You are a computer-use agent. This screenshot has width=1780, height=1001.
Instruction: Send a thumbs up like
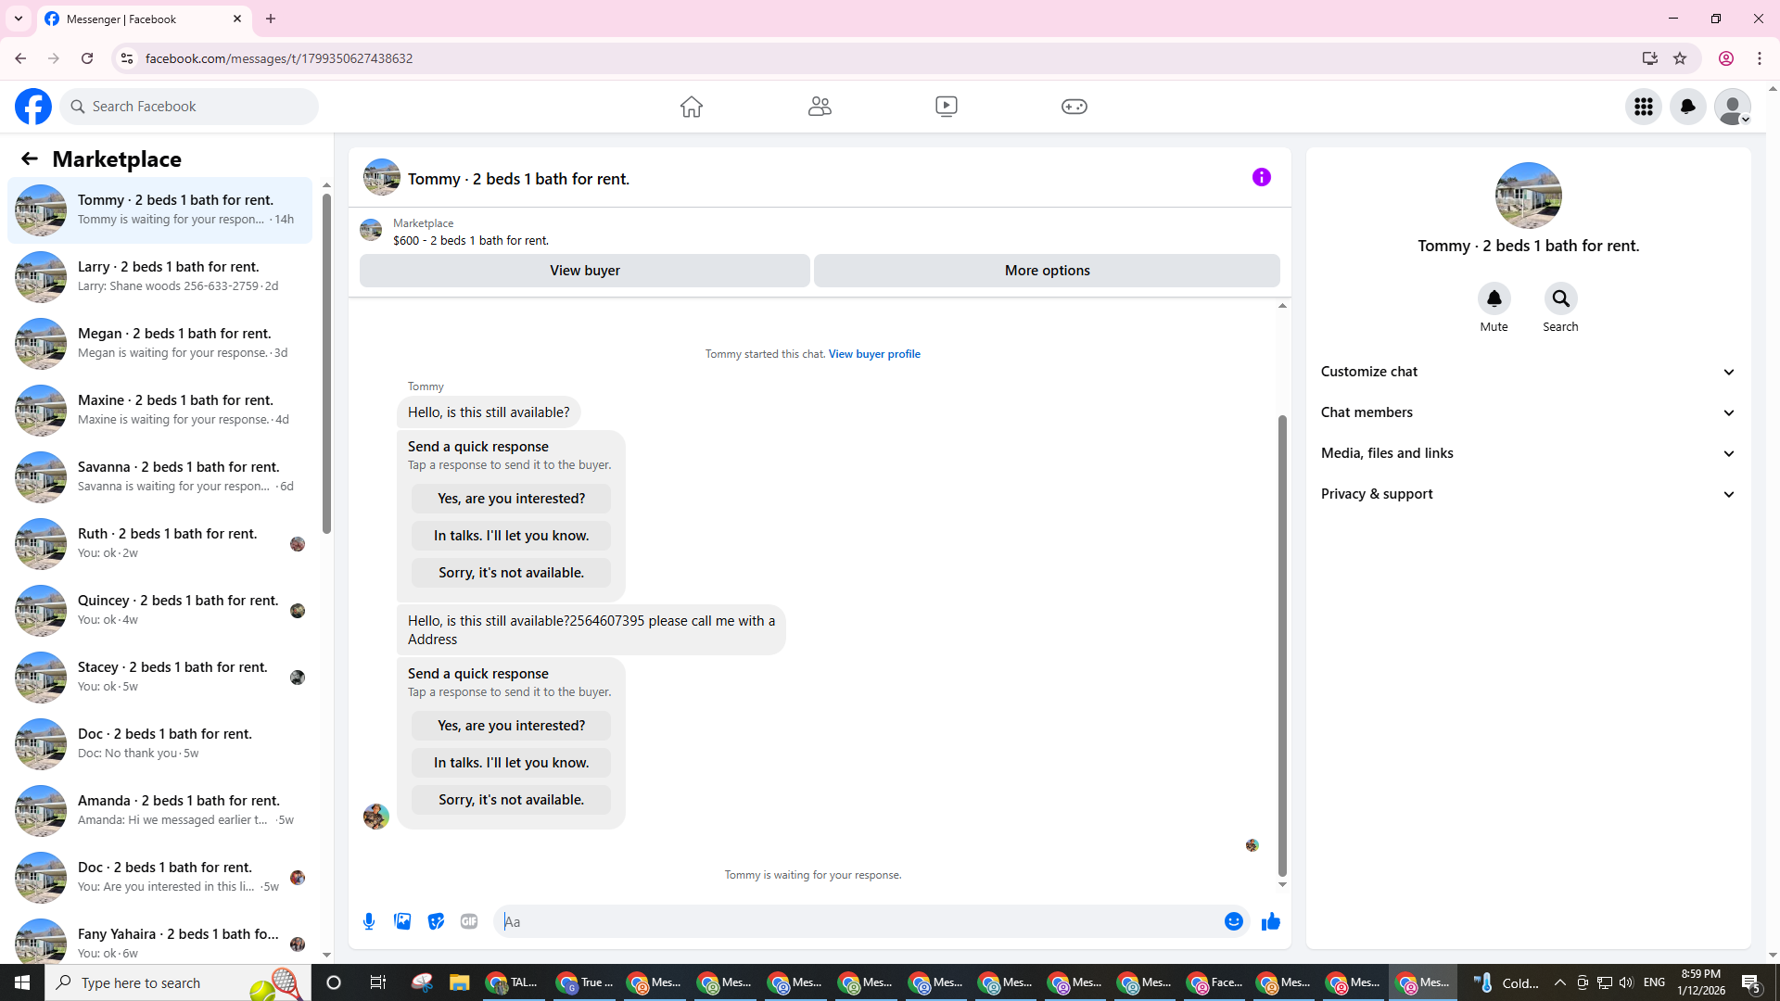1270,921
